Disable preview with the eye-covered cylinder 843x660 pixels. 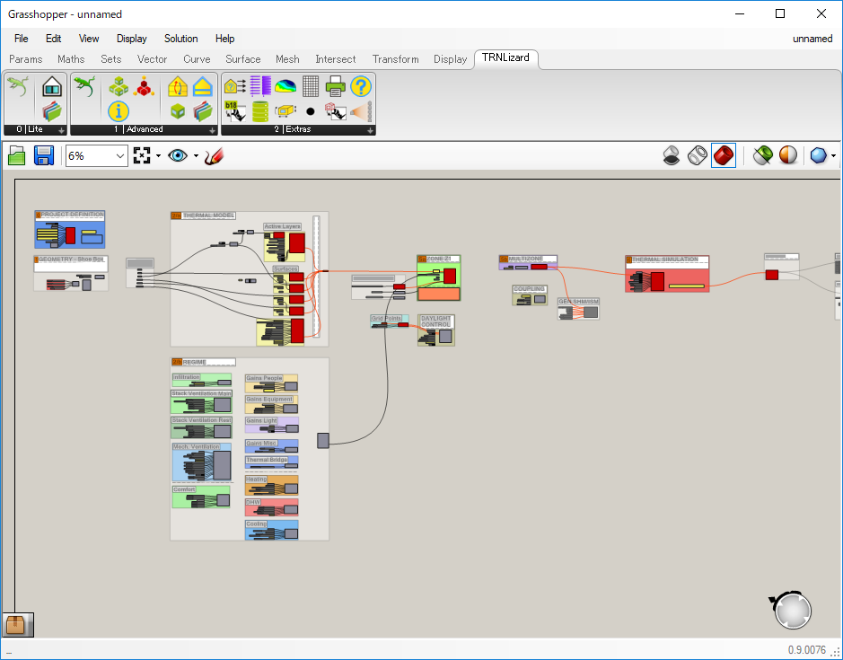671,155
